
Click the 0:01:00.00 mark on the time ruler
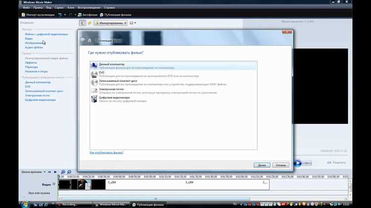(150, 177)
